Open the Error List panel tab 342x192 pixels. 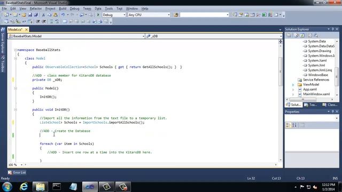pyautogui.click(x=17, y=172)
